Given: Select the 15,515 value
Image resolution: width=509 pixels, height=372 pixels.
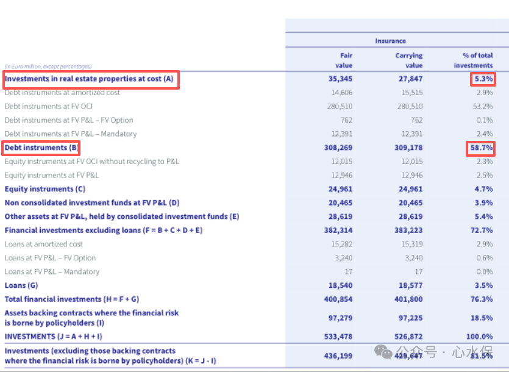Looking at the screenshot, I should tap(412, 93).
